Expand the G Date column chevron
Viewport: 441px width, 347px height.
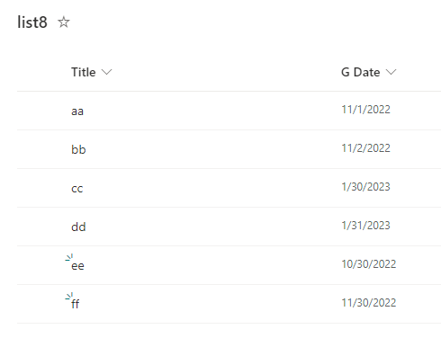(391, 72)
